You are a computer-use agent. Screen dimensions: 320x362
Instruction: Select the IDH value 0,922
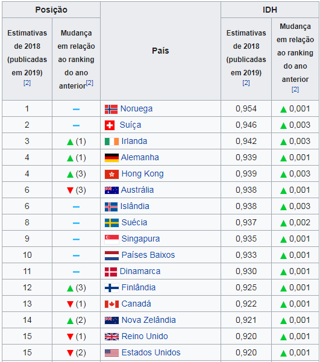pyautogui.click(x=246, y=304)
